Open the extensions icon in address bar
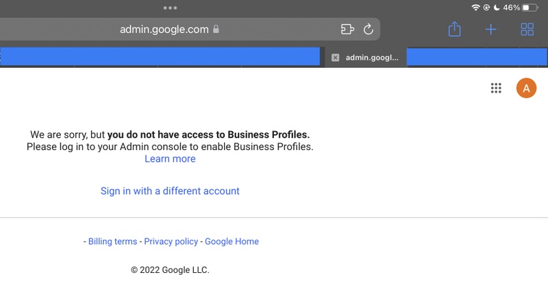 (347, 29)
